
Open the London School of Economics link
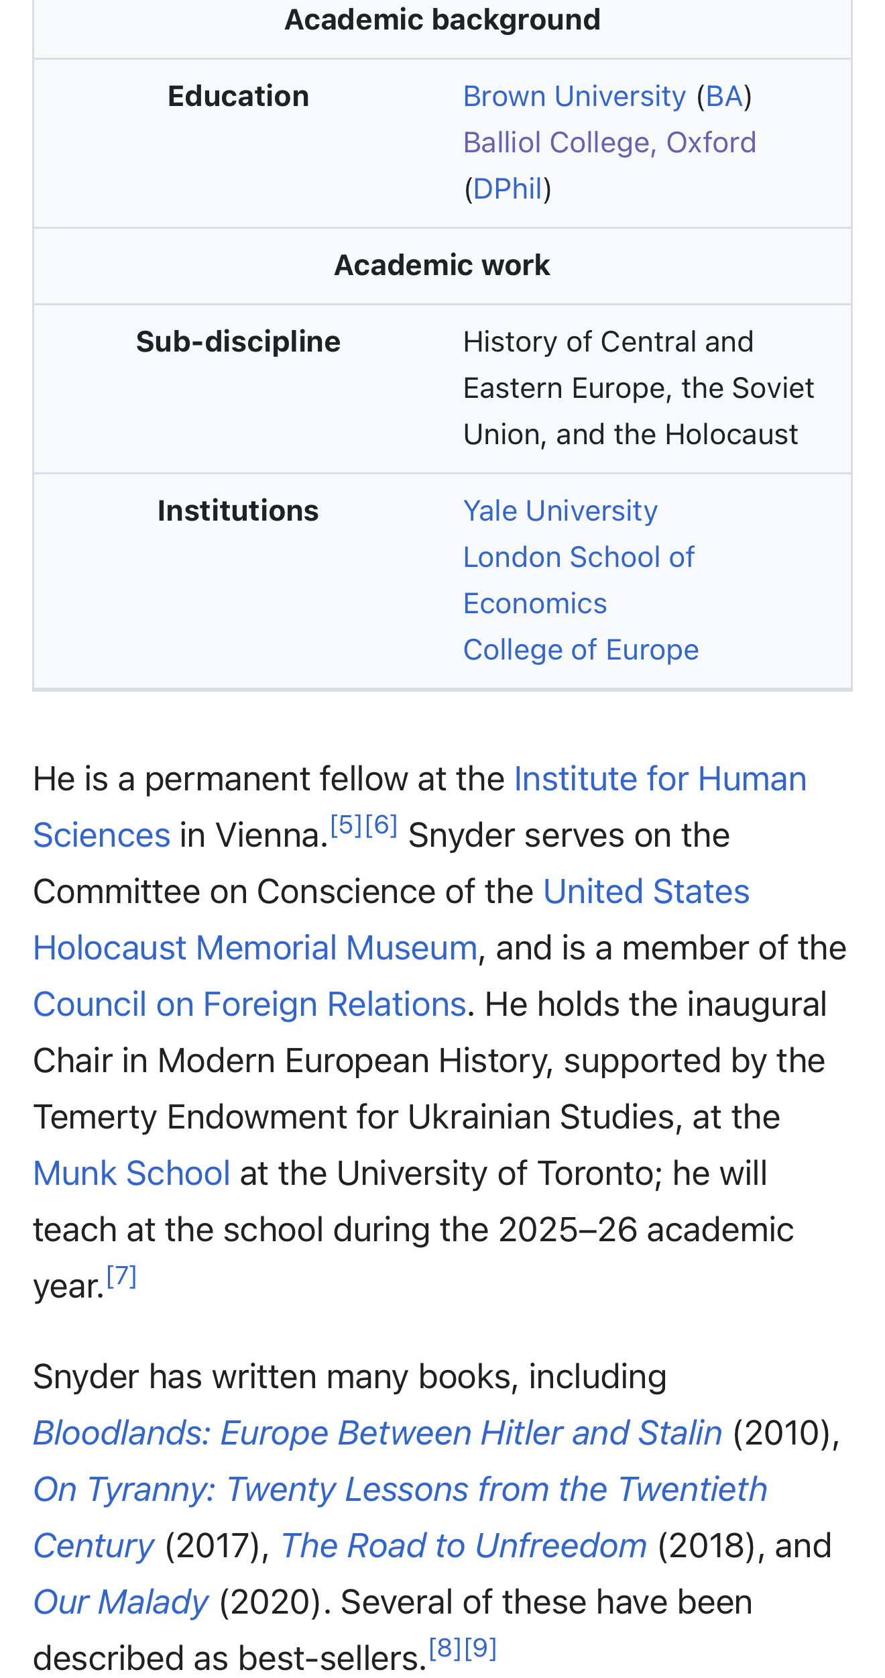[579, 580]
